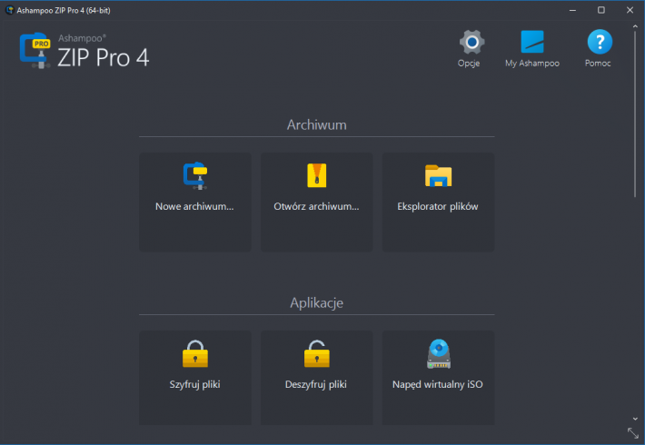Click the Opcje text label

pyautogui.click(x=469, y=64)
